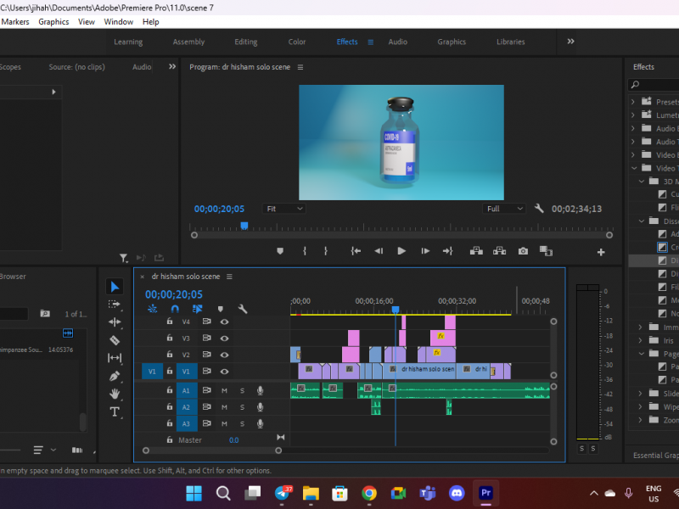Click the Export Frame camera icon
This screenshot has height=509, width=679.
(523, 251)
